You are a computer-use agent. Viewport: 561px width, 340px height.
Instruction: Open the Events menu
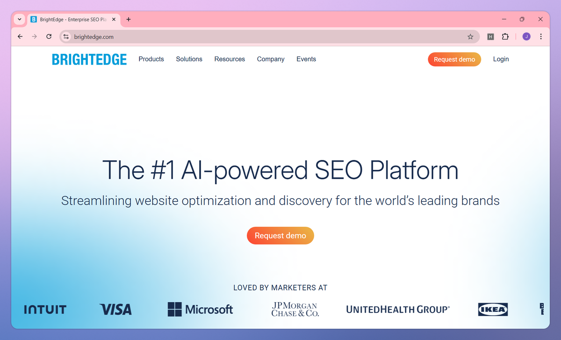306,59
